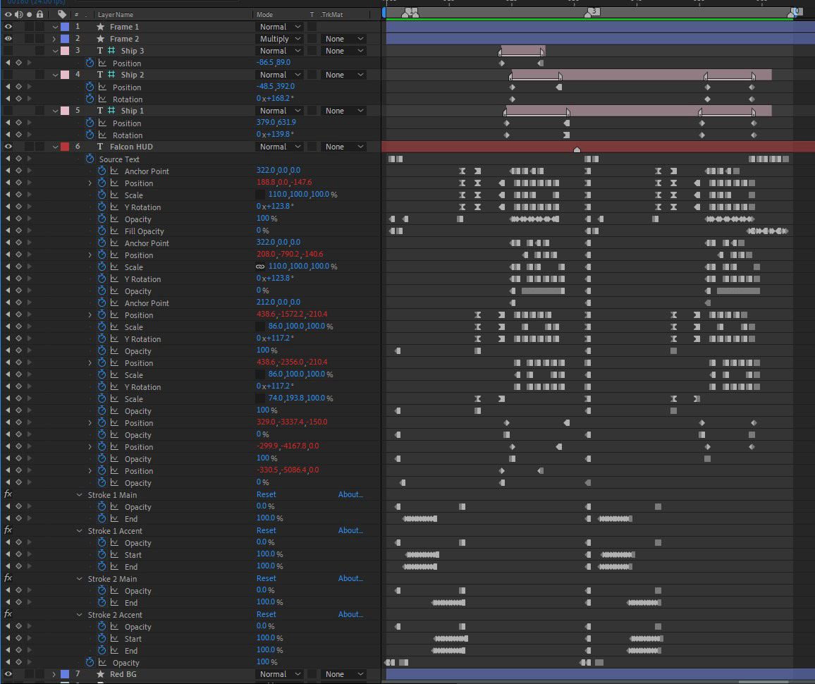Click the layer number column header

tap(77, 15)
